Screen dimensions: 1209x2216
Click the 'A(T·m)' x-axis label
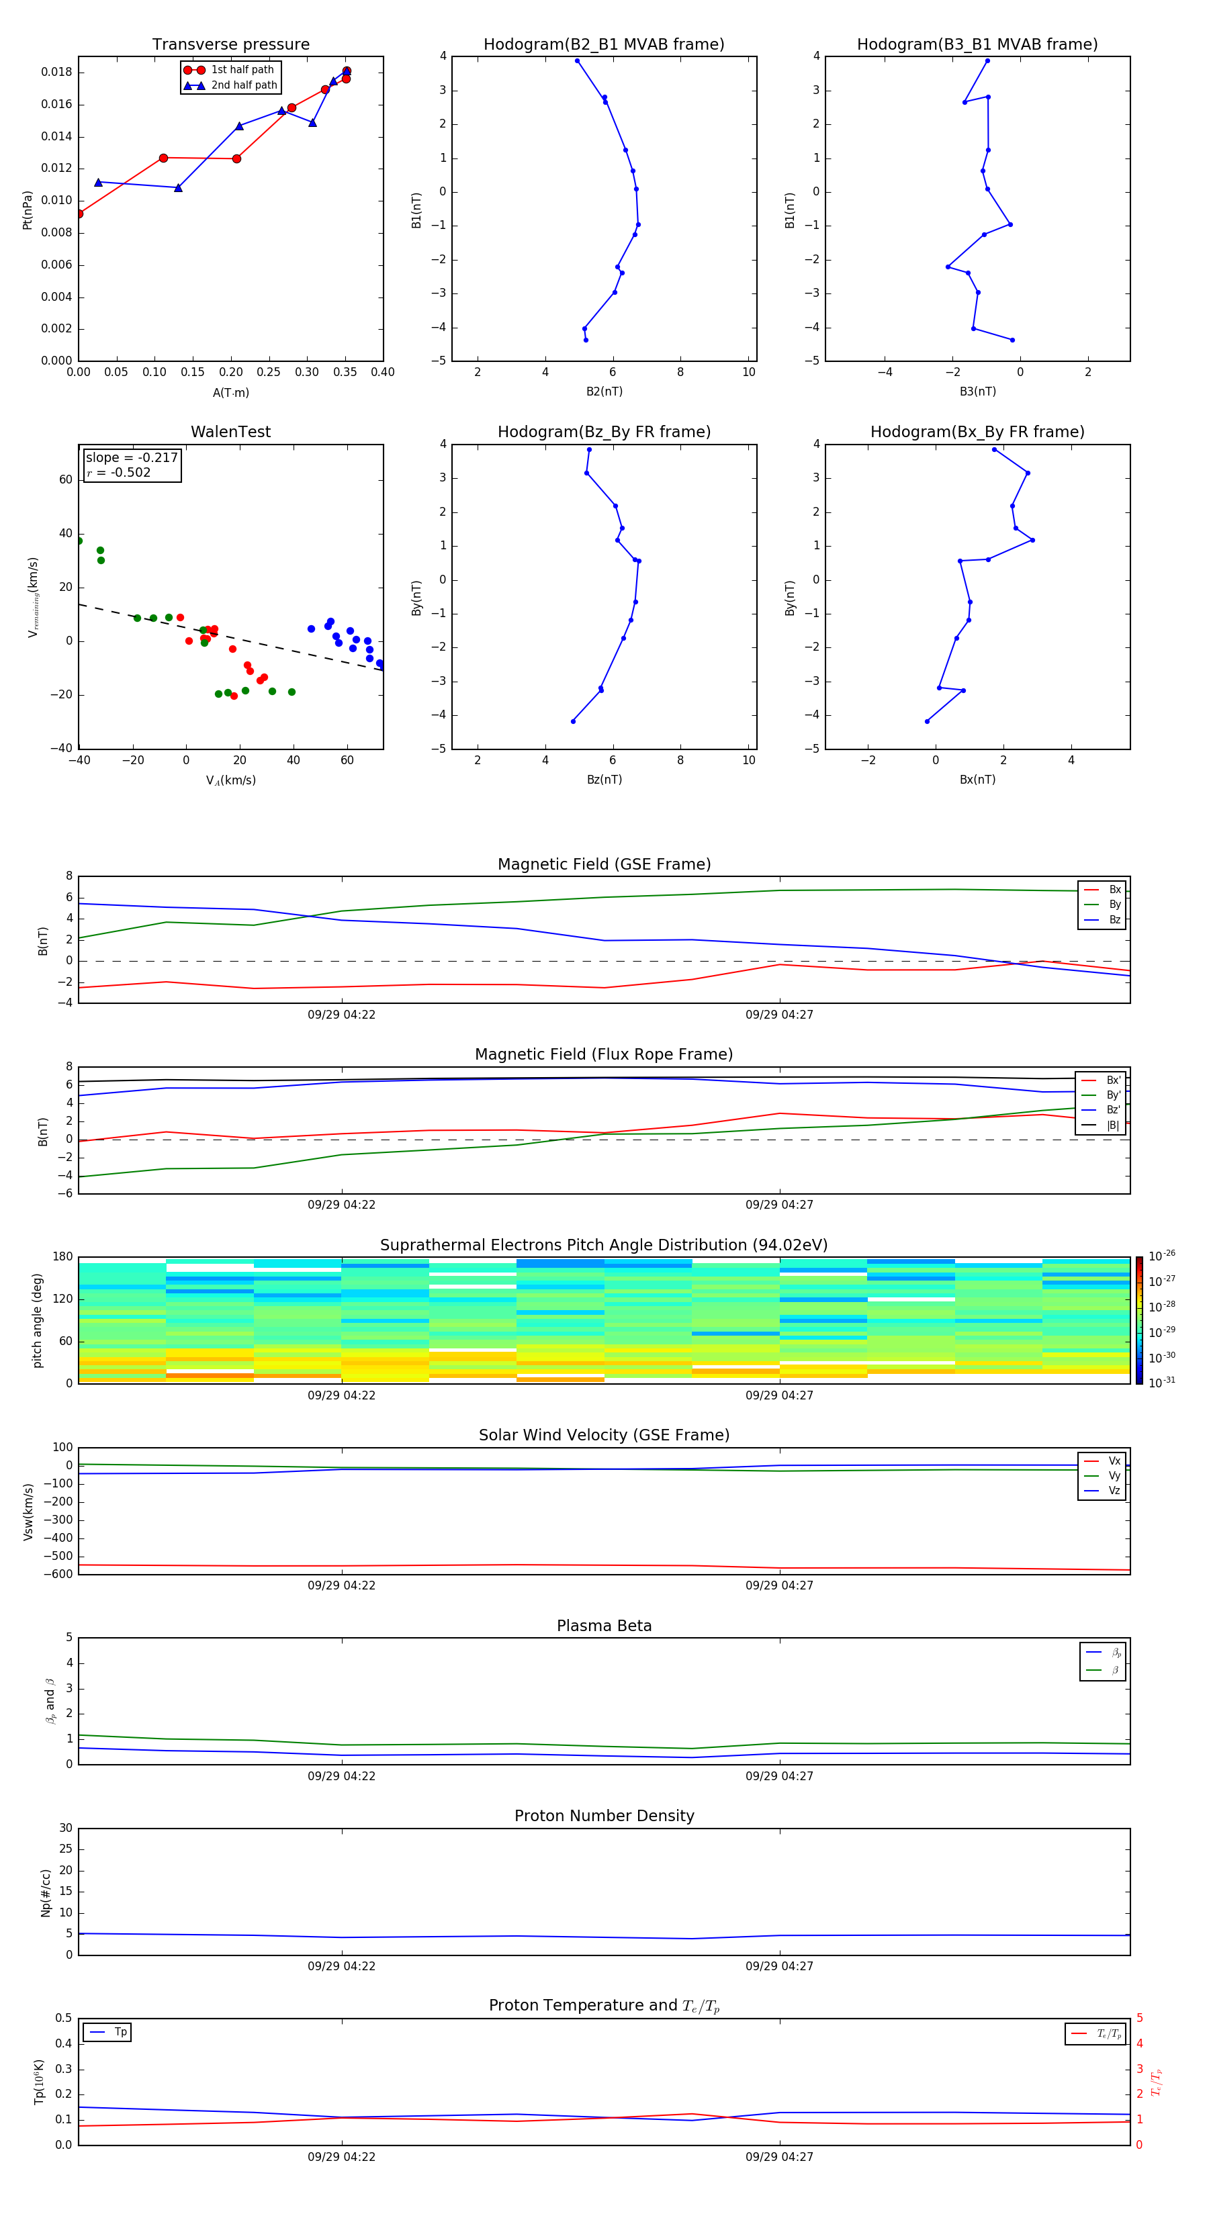tap(230, 393)
